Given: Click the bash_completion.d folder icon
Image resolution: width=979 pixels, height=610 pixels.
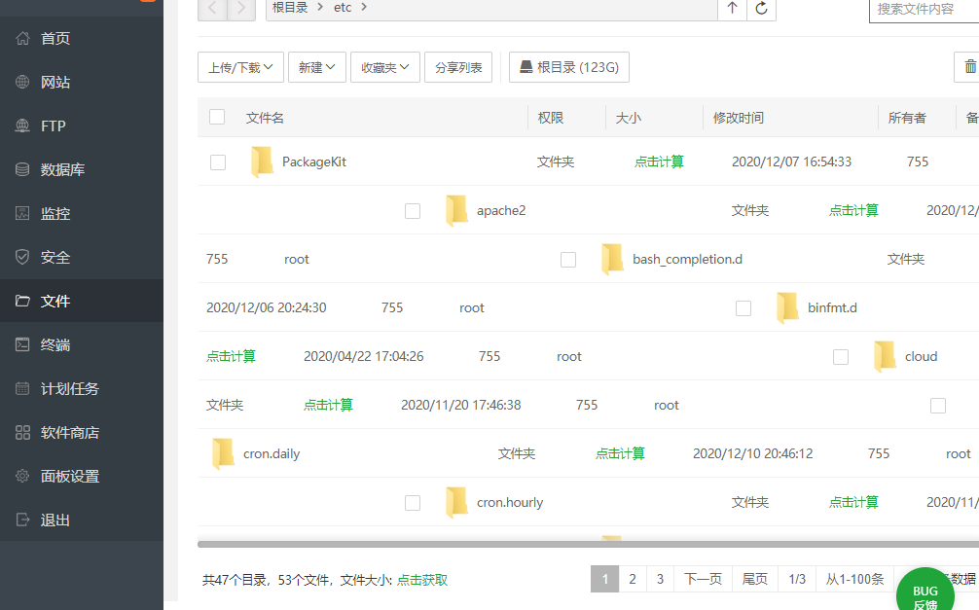Looking at the screenshot, I should coord(612,259).
